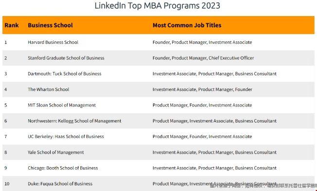The width and height of the screenshot is (317, 191).
Task: Select the Harvard Business School row
Action: (x=158, y=42)
